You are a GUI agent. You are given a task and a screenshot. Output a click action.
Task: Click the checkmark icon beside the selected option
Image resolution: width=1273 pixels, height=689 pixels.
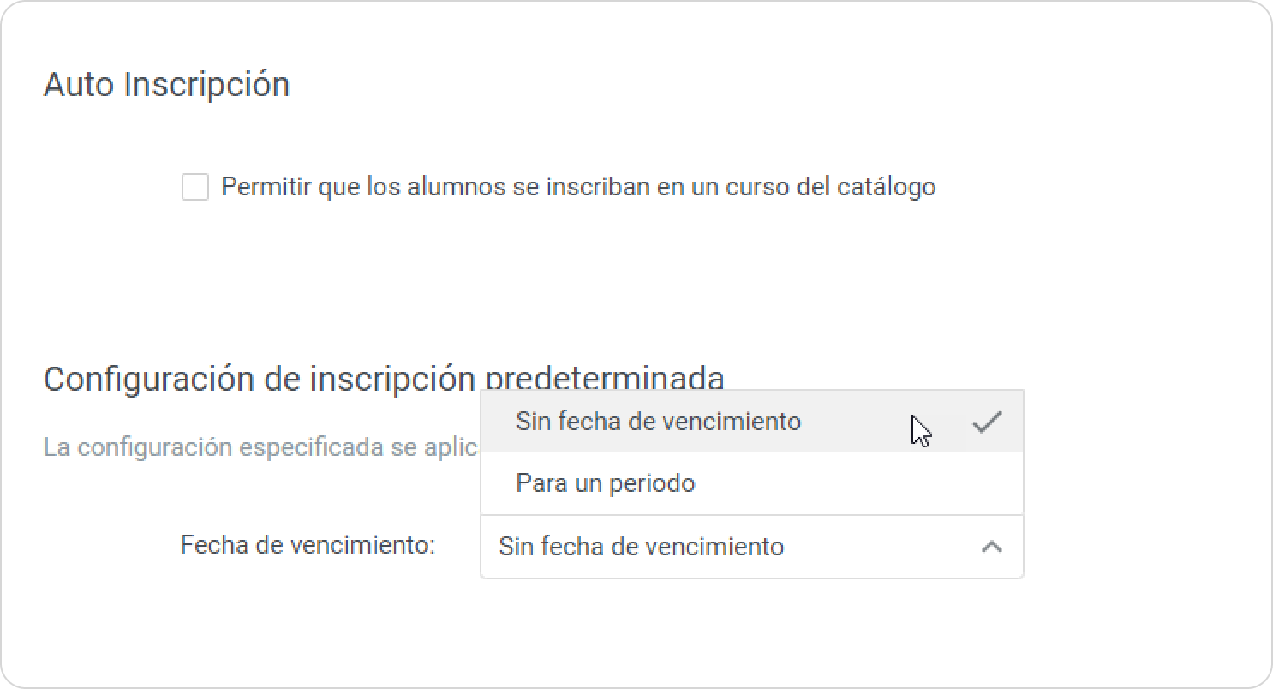(x=987, y=422)
